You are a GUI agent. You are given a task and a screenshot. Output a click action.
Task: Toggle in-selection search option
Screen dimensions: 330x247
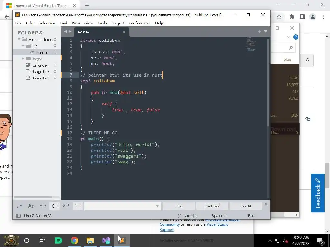[66, 206]
